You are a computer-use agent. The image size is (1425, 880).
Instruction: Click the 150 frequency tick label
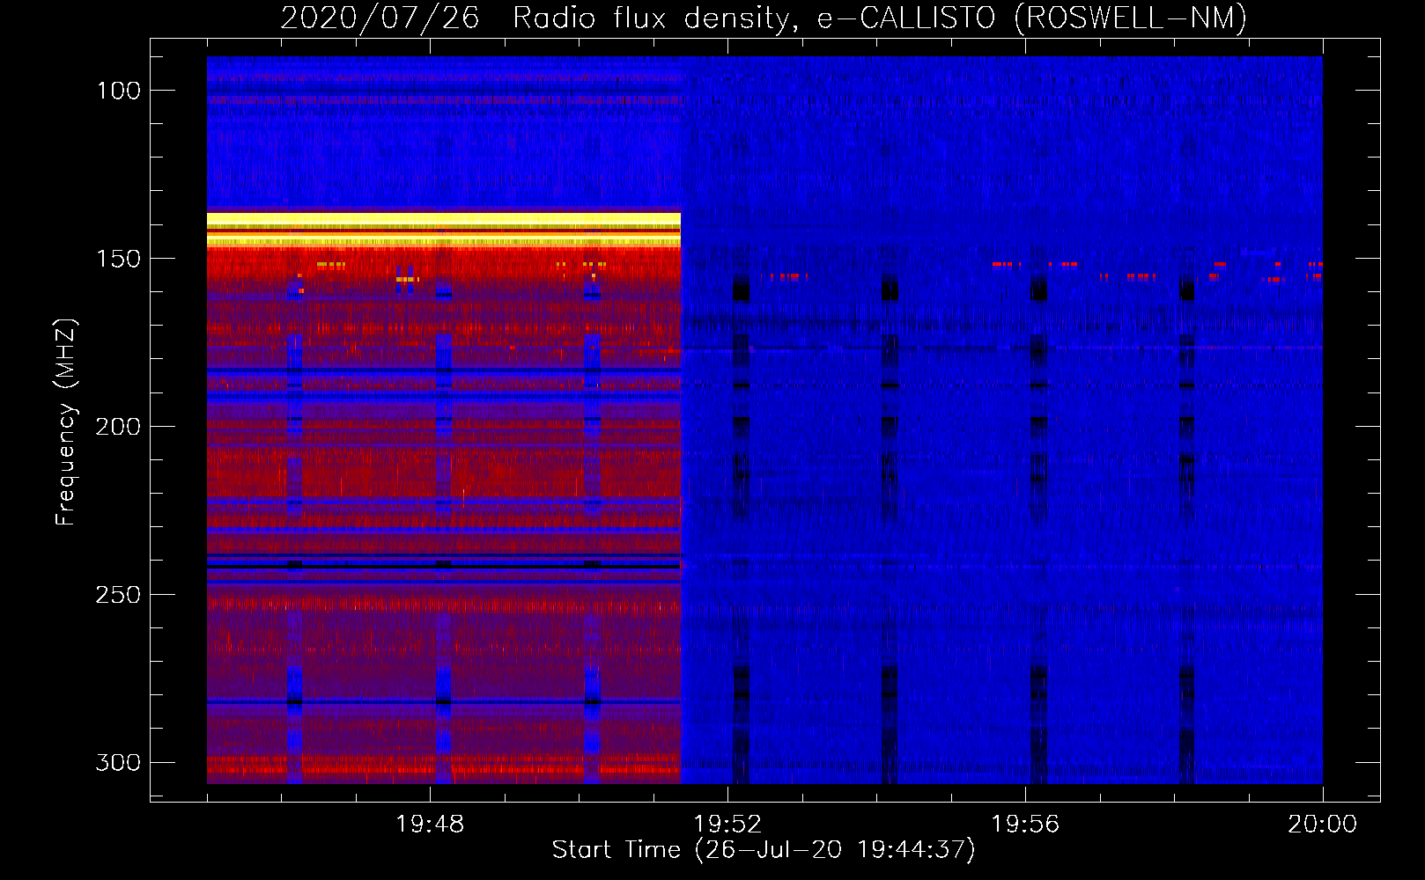[119, 259]
